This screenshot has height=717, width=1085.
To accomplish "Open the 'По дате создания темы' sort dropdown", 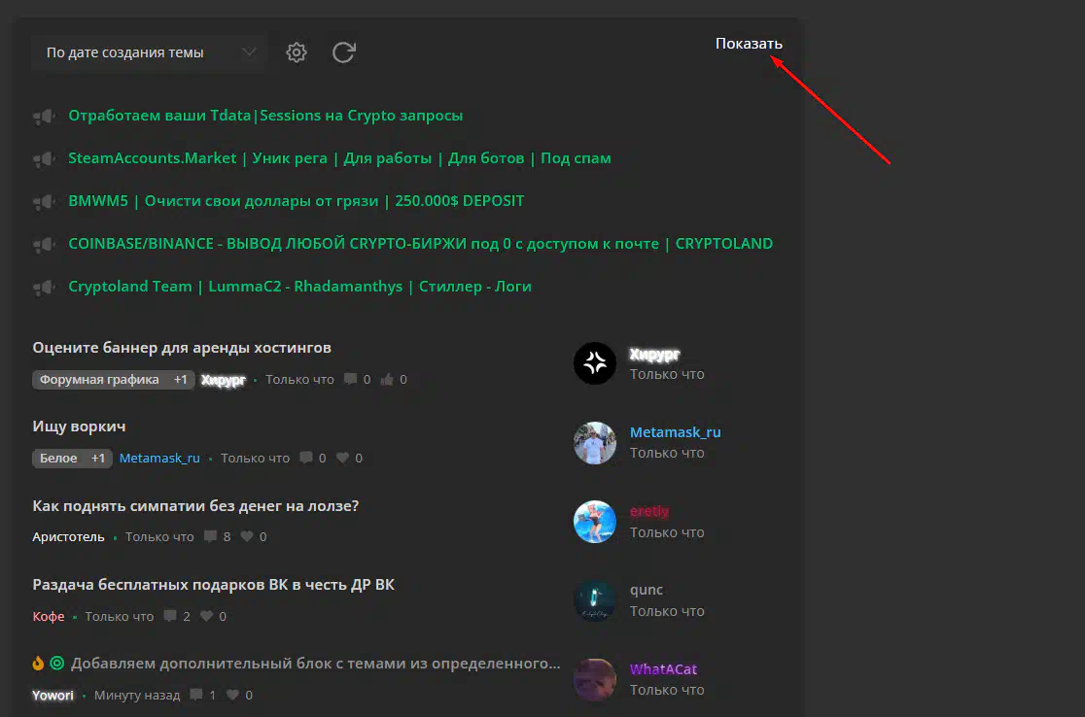I will (149, 52).
